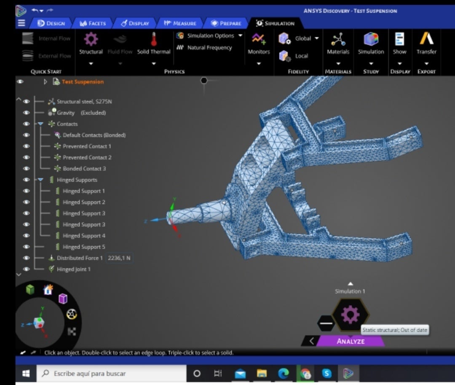The width and height of the screenshot is (455, 385).
Task: Select the Fluid Flow physics icon
Action: coord(120,39)
